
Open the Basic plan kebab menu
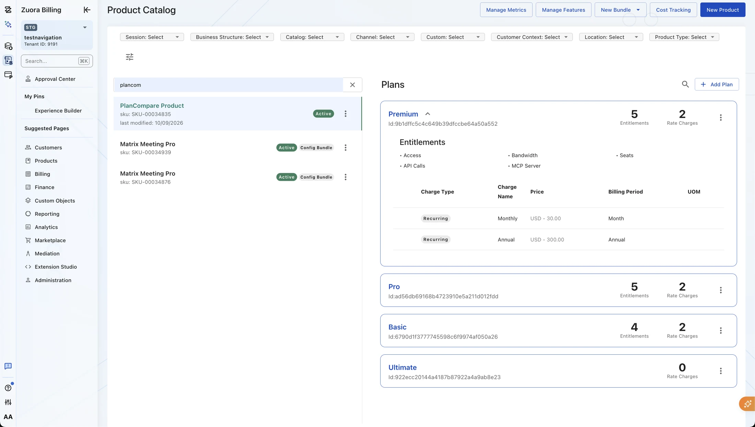(x=721, y=331)
